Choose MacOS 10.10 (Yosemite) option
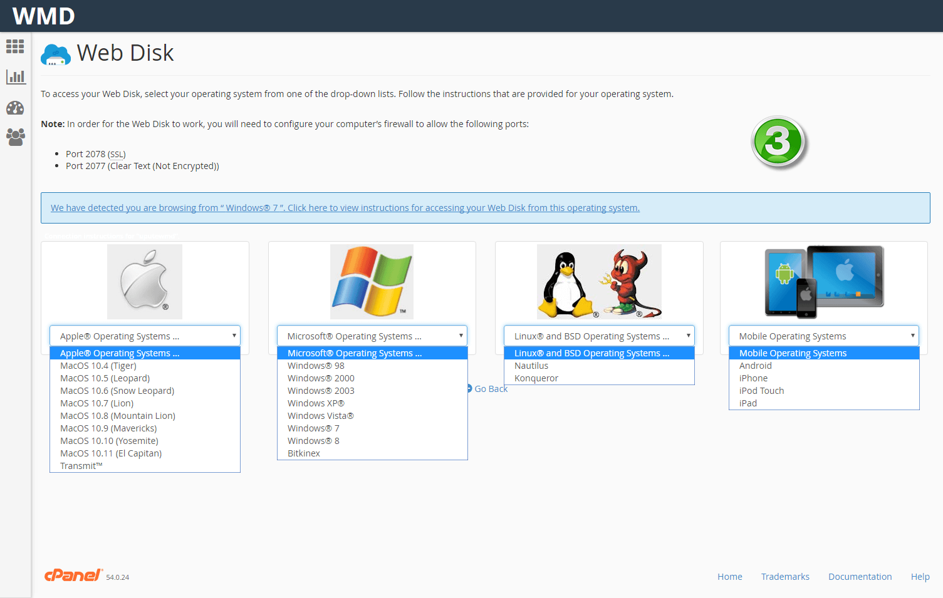 pyautogui.click(x=145, y=441)
